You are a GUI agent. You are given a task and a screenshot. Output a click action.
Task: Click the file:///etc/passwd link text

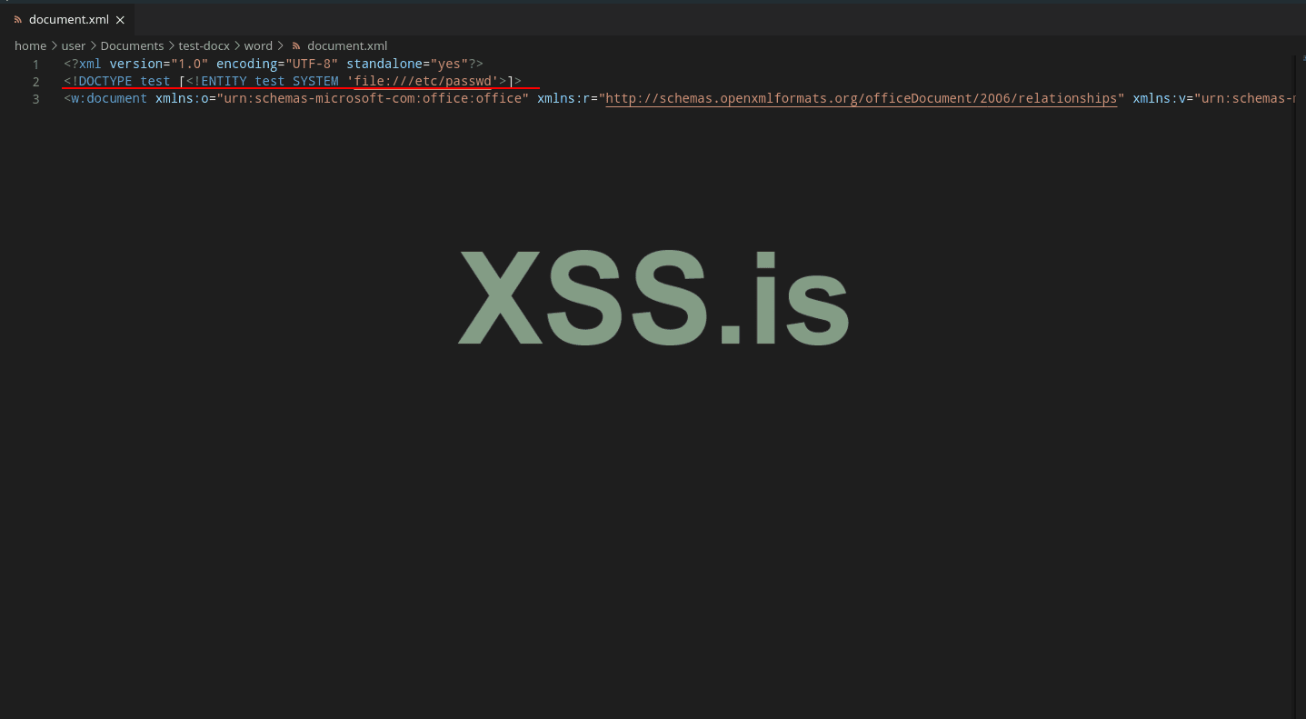(424, 81)
